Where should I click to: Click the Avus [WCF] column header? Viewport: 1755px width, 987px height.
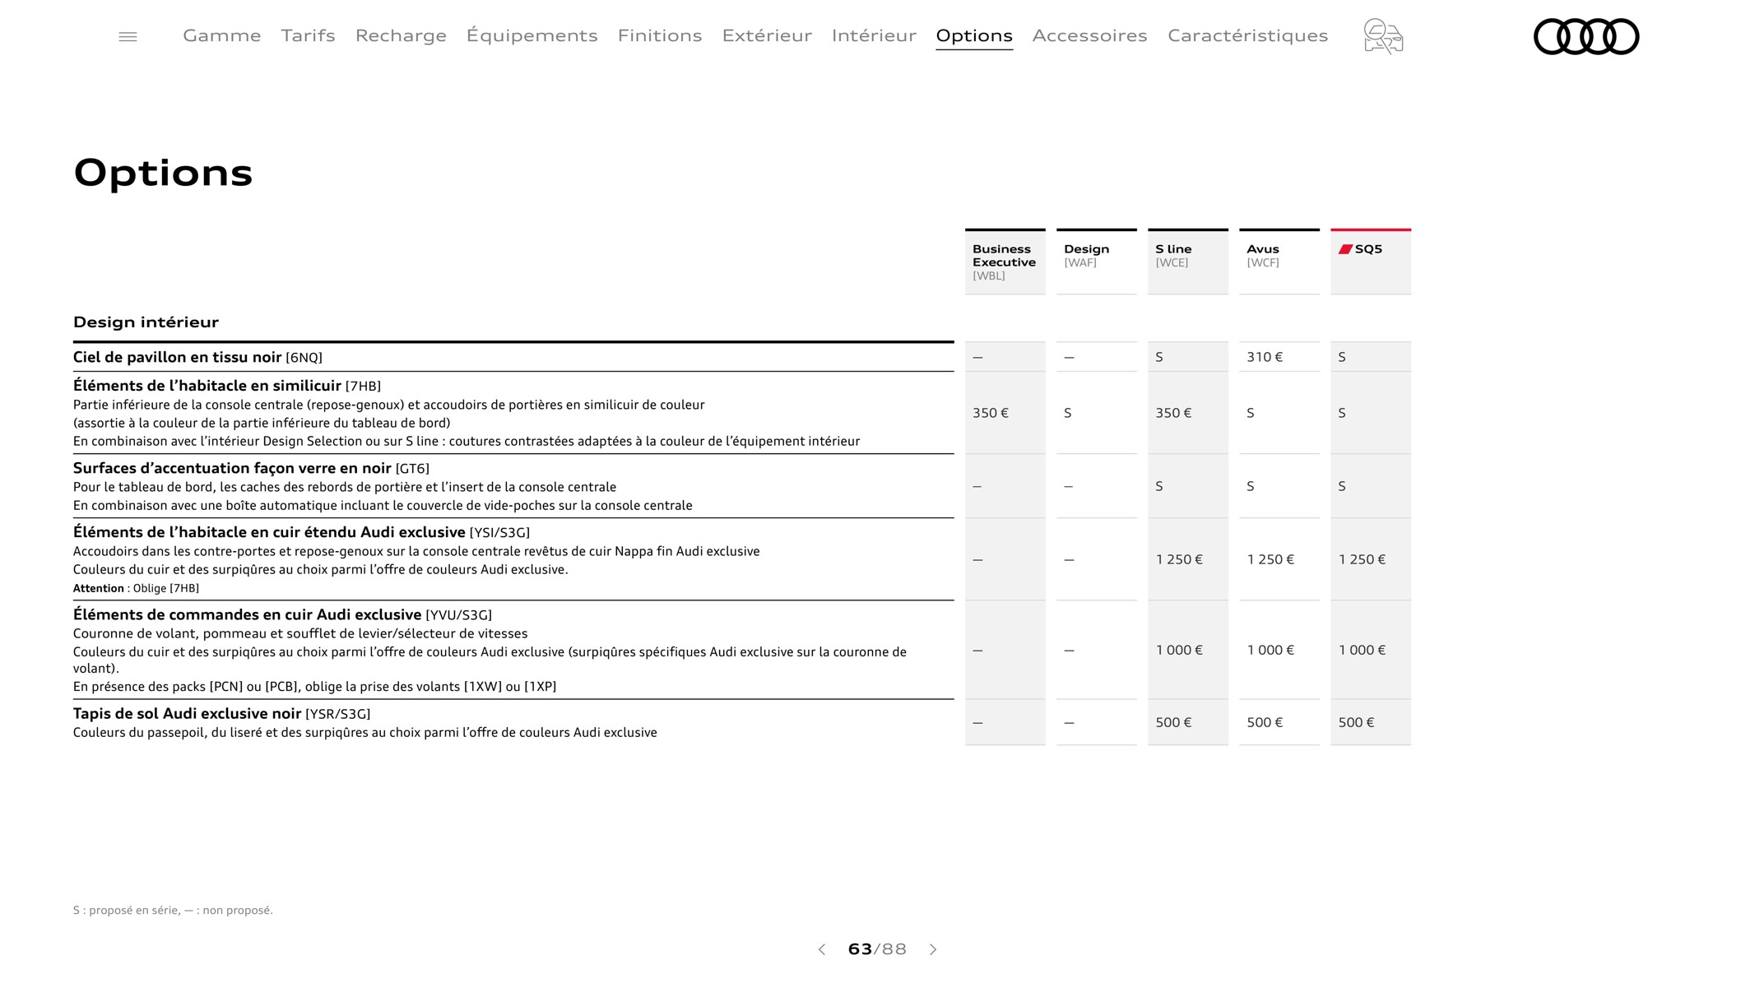[1279, 262]
